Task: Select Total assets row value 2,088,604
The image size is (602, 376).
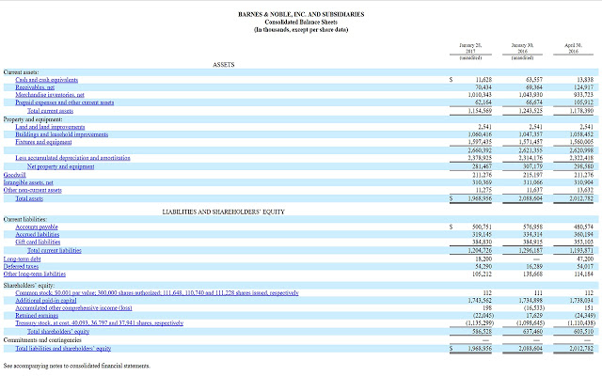Action: pyautogui.click(x=531, y=198)
